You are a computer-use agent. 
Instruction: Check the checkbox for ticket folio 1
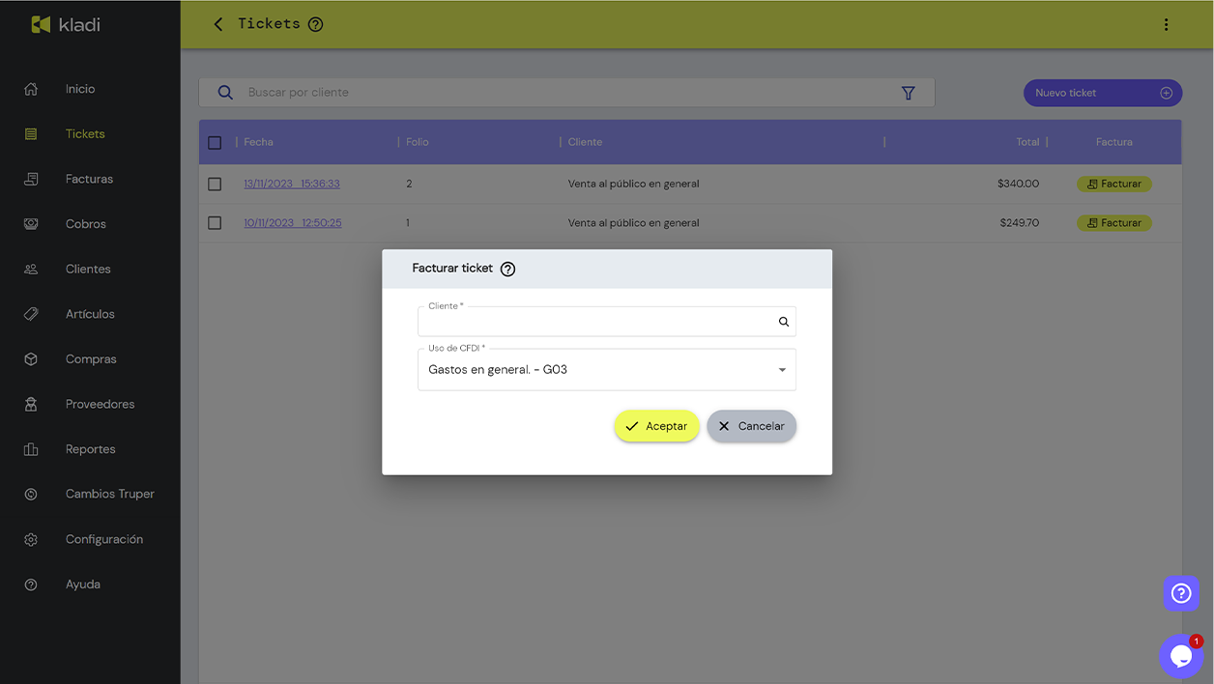(x=215, y=222)
